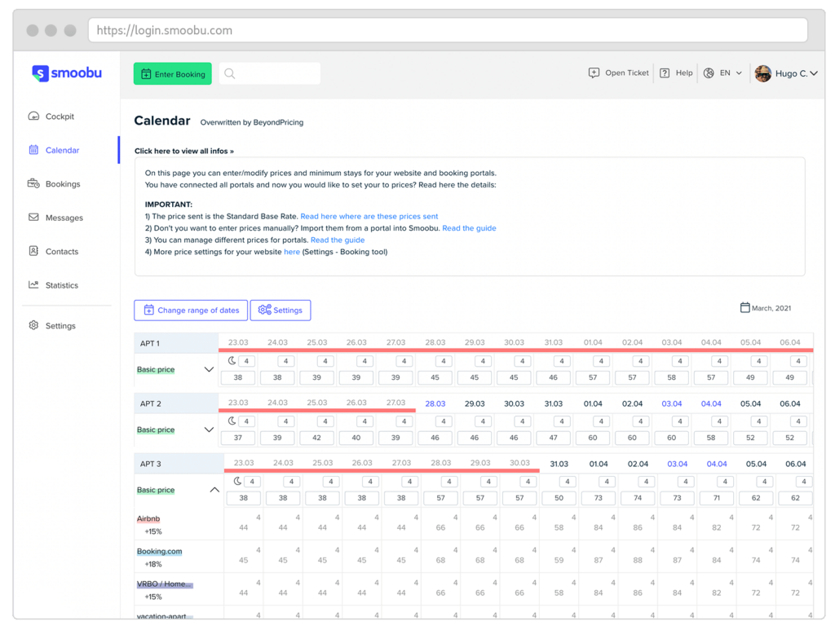Click APT 2 price field 37 for 23.03
Image resolution: width=835 pixels, height=630 pixels.
238,438
